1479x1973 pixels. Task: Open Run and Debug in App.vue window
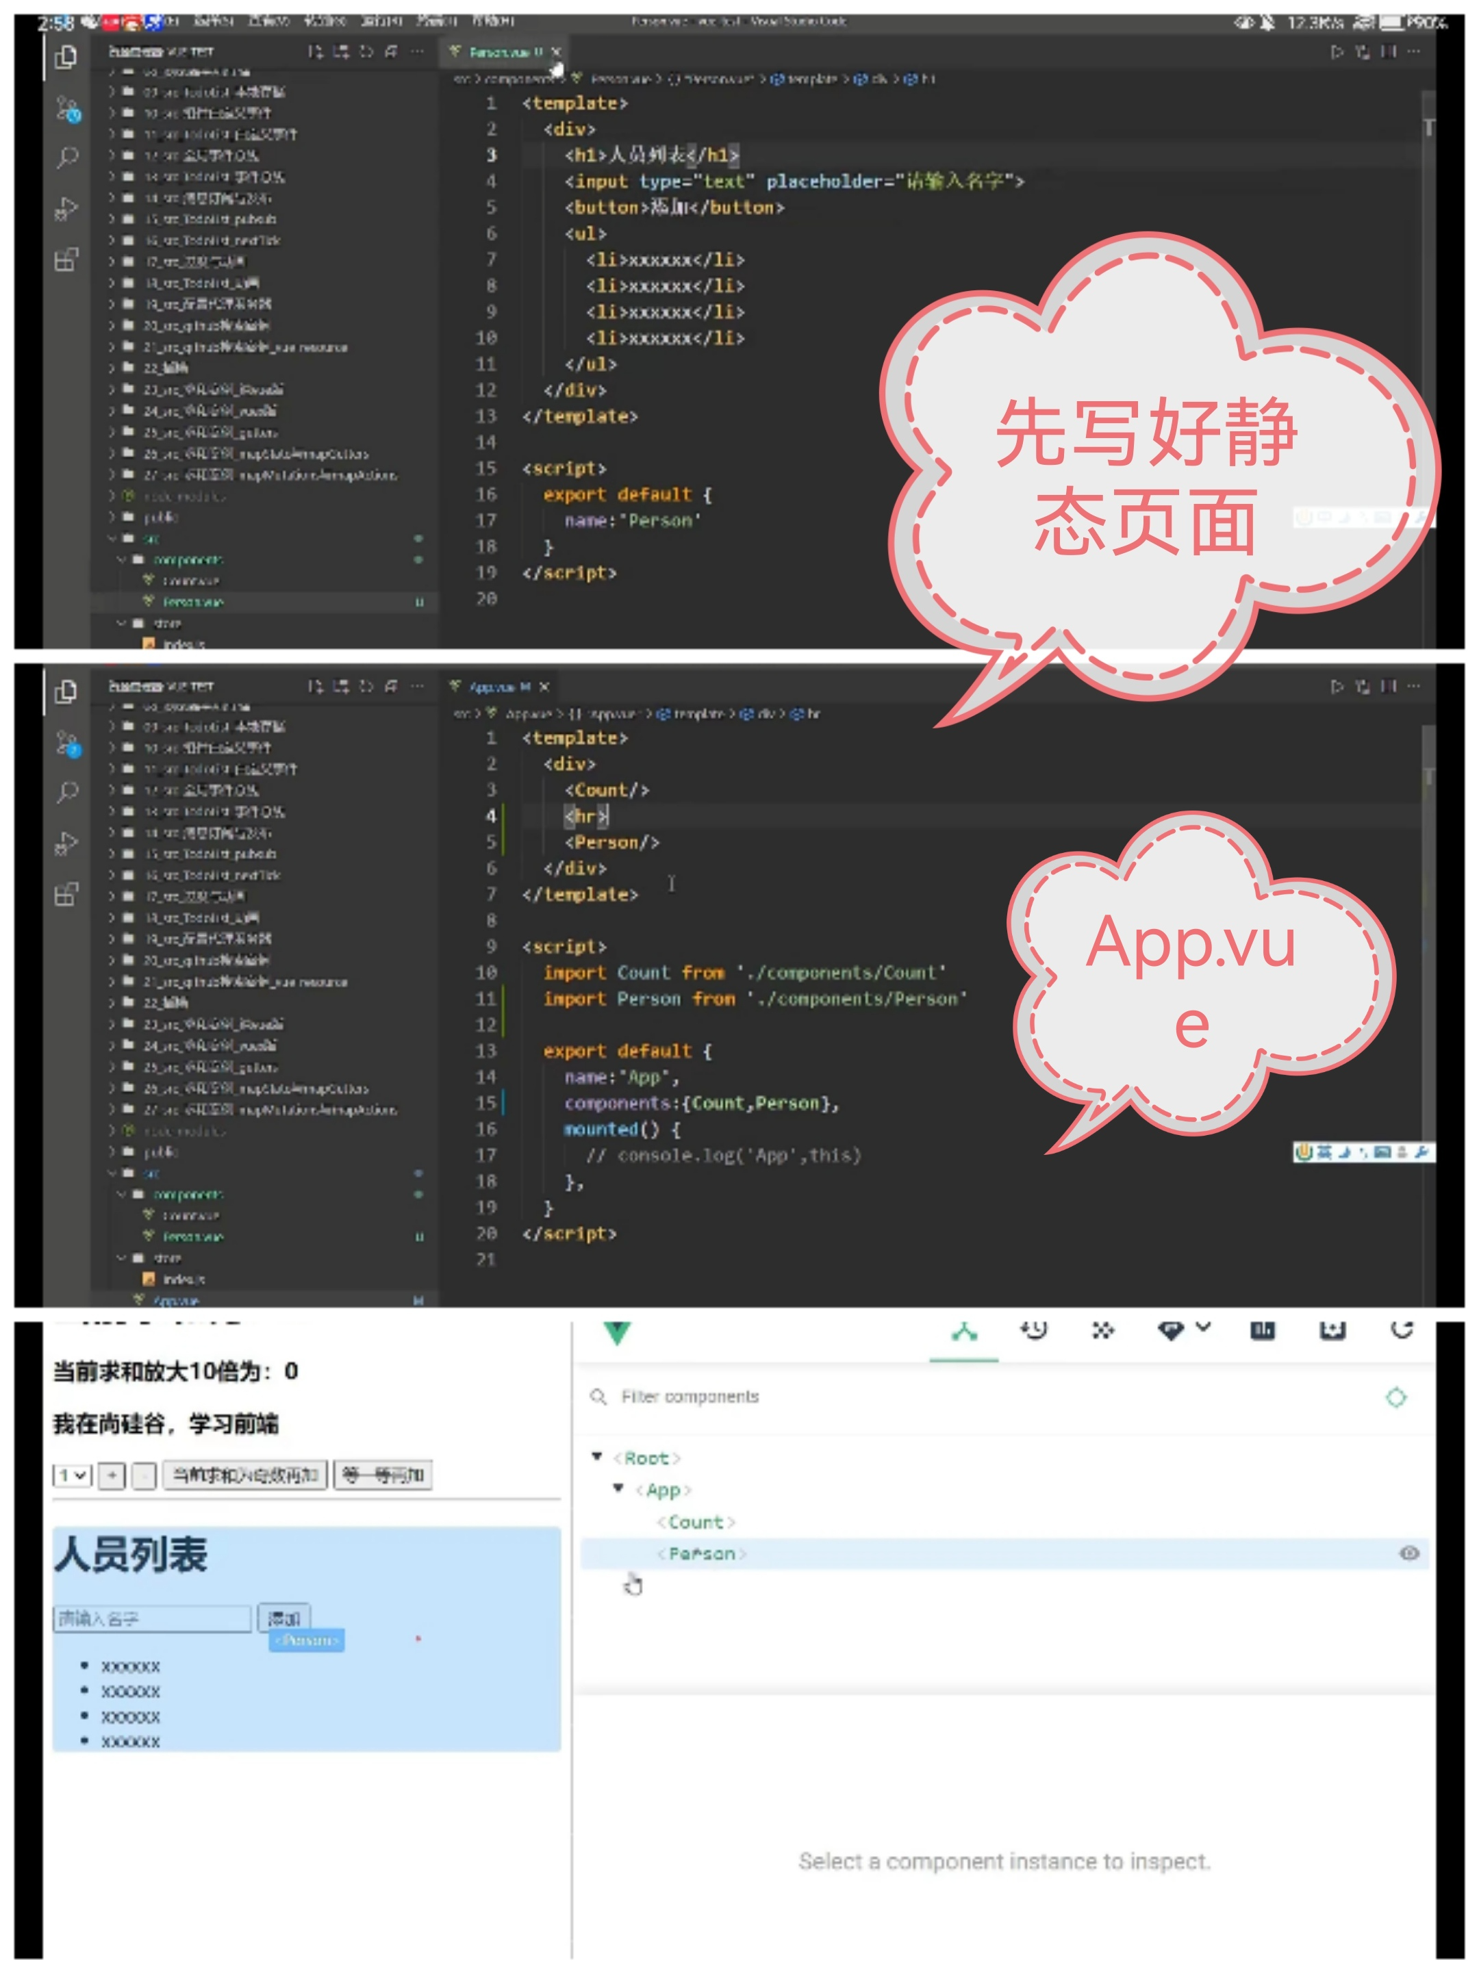pyautogui.click(x=66, y=843)
